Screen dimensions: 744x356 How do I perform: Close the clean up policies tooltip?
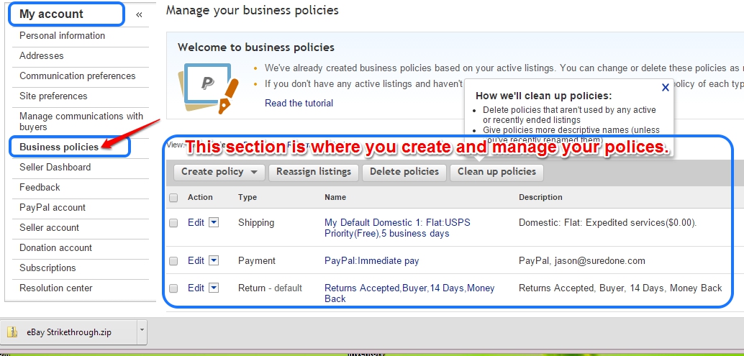point(666,87)
